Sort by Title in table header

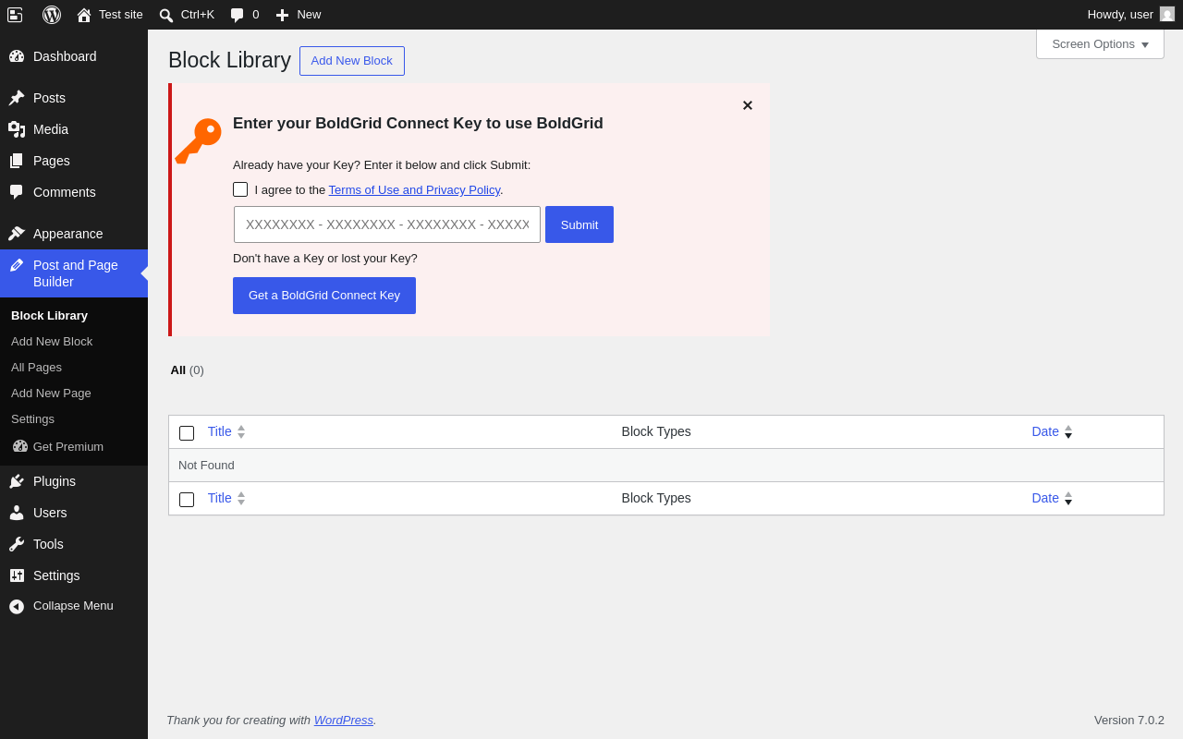pos(220,431)
